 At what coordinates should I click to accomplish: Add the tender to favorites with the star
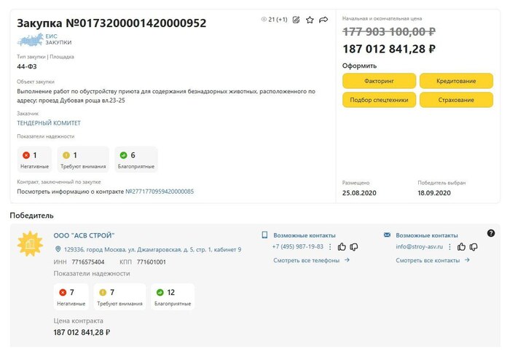click(x=310, y=20)
